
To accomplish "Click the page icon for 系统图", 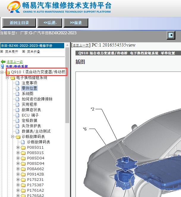I will pos(18,94).
